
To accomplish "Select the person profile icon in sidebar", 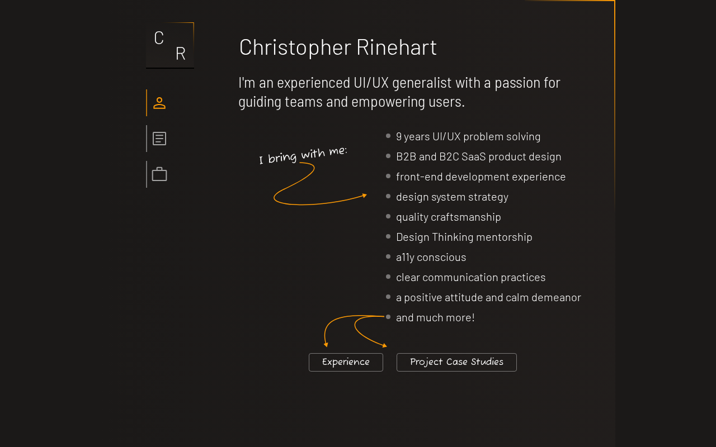I will pyautogui.click(x=159, y=103).
